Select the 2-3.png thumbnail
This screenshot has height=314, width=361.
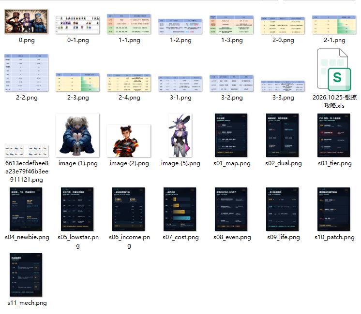[78, 82]
